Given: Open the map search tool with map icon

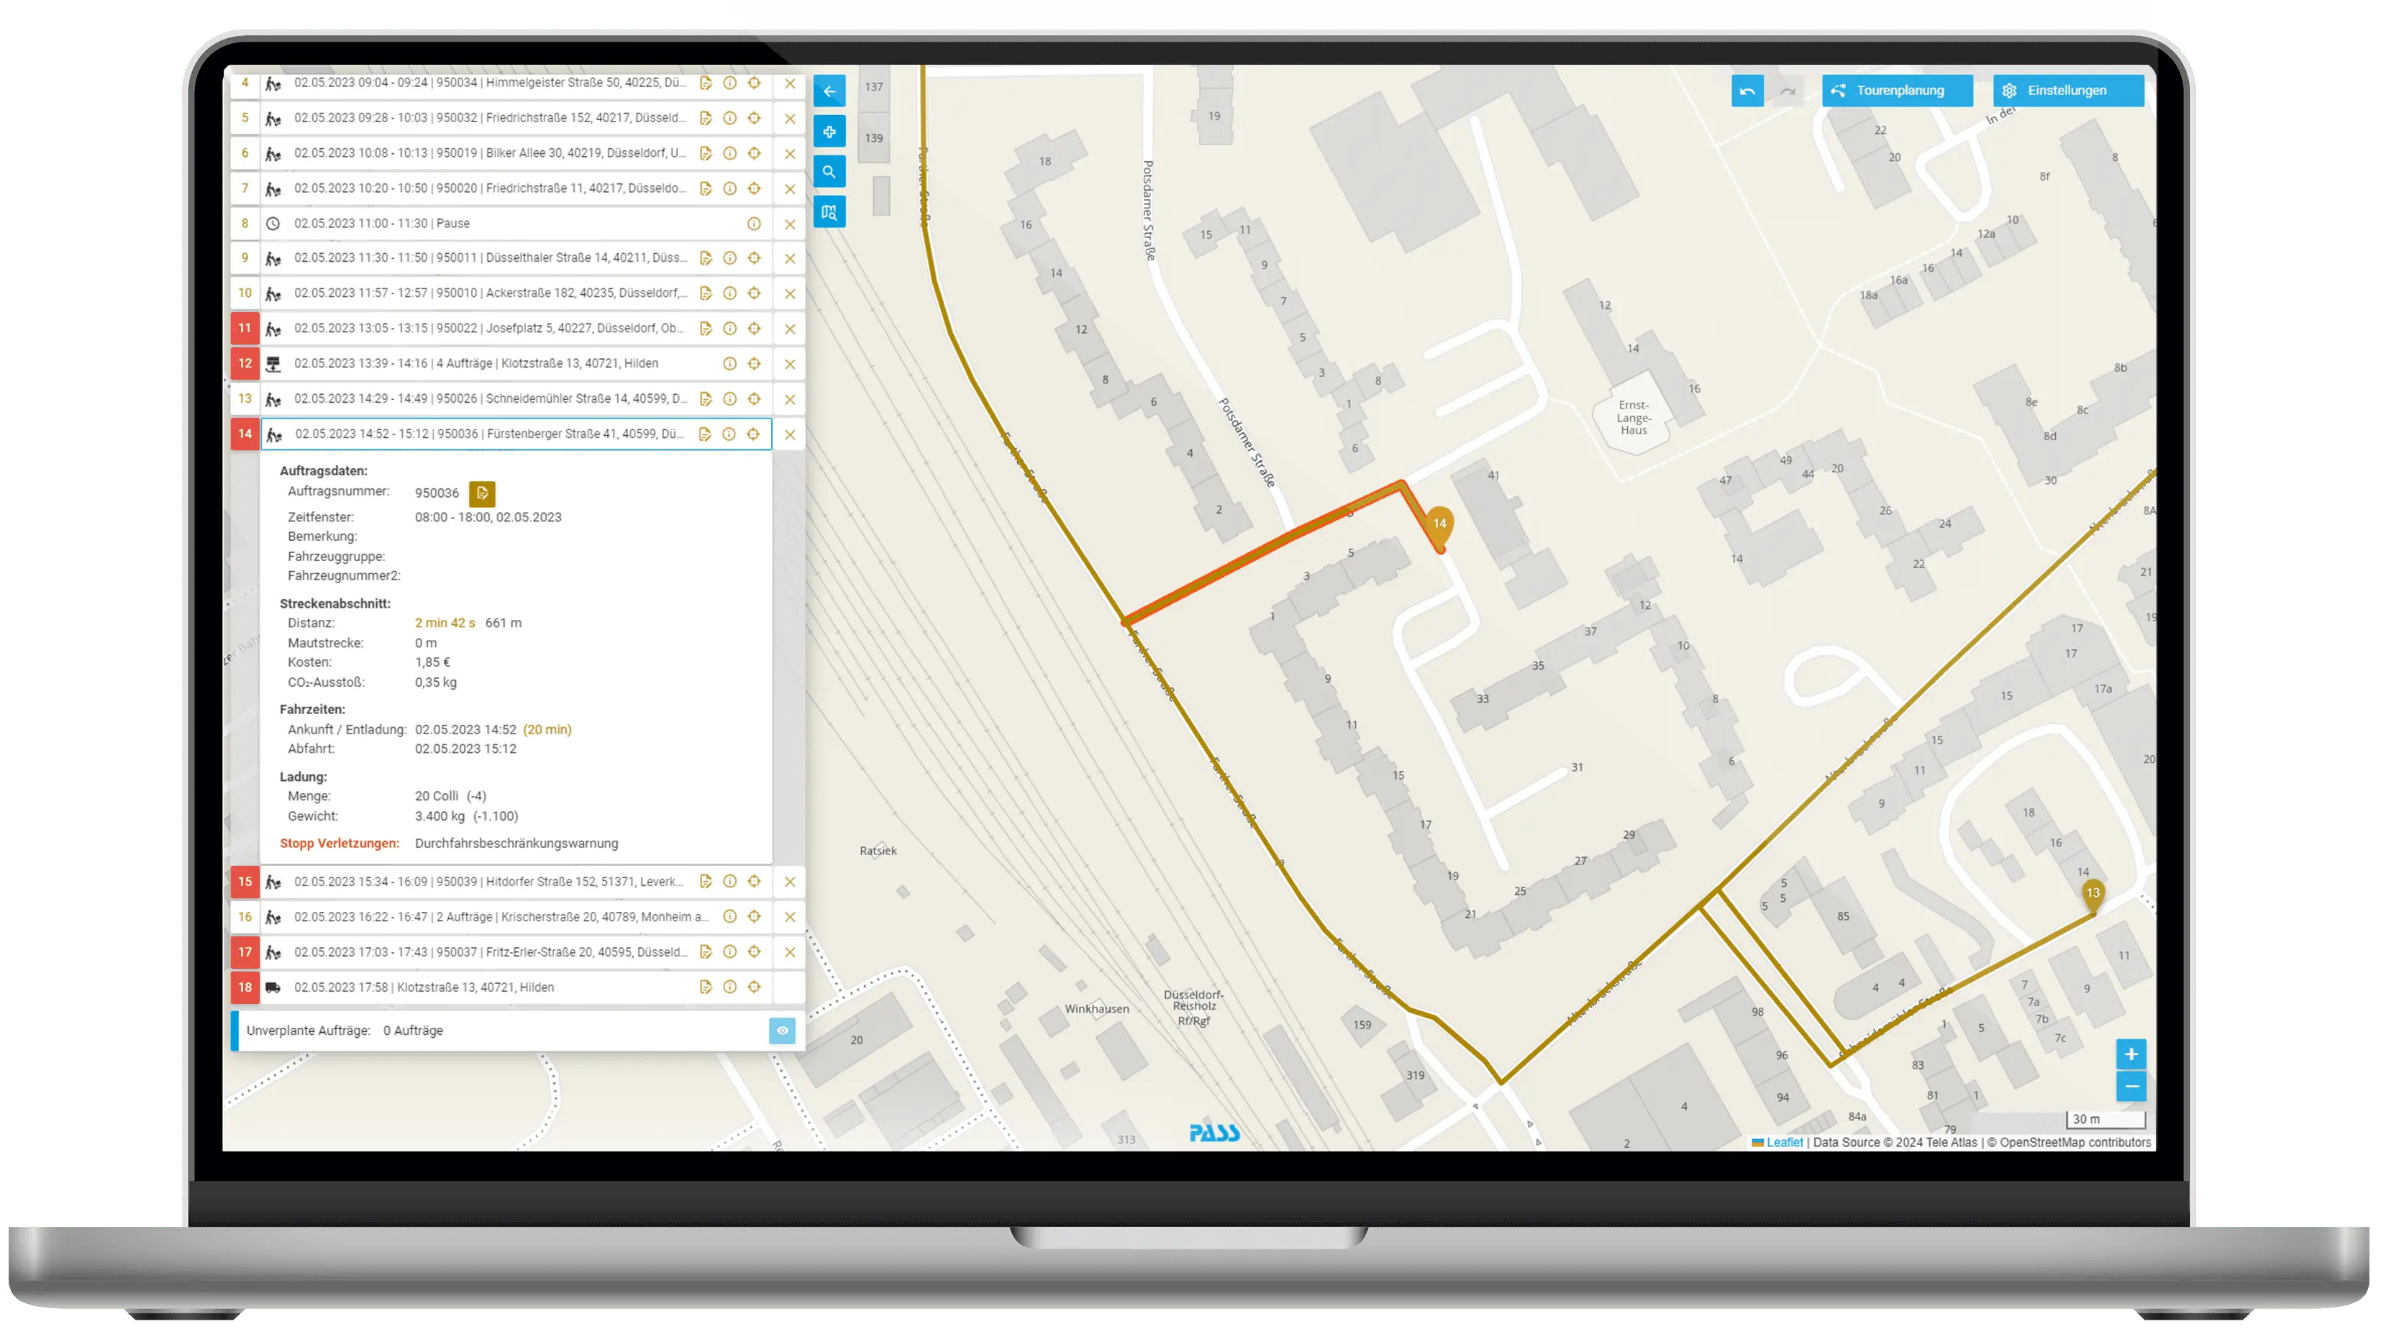Looking at the screenshot, I should [829, 212].
